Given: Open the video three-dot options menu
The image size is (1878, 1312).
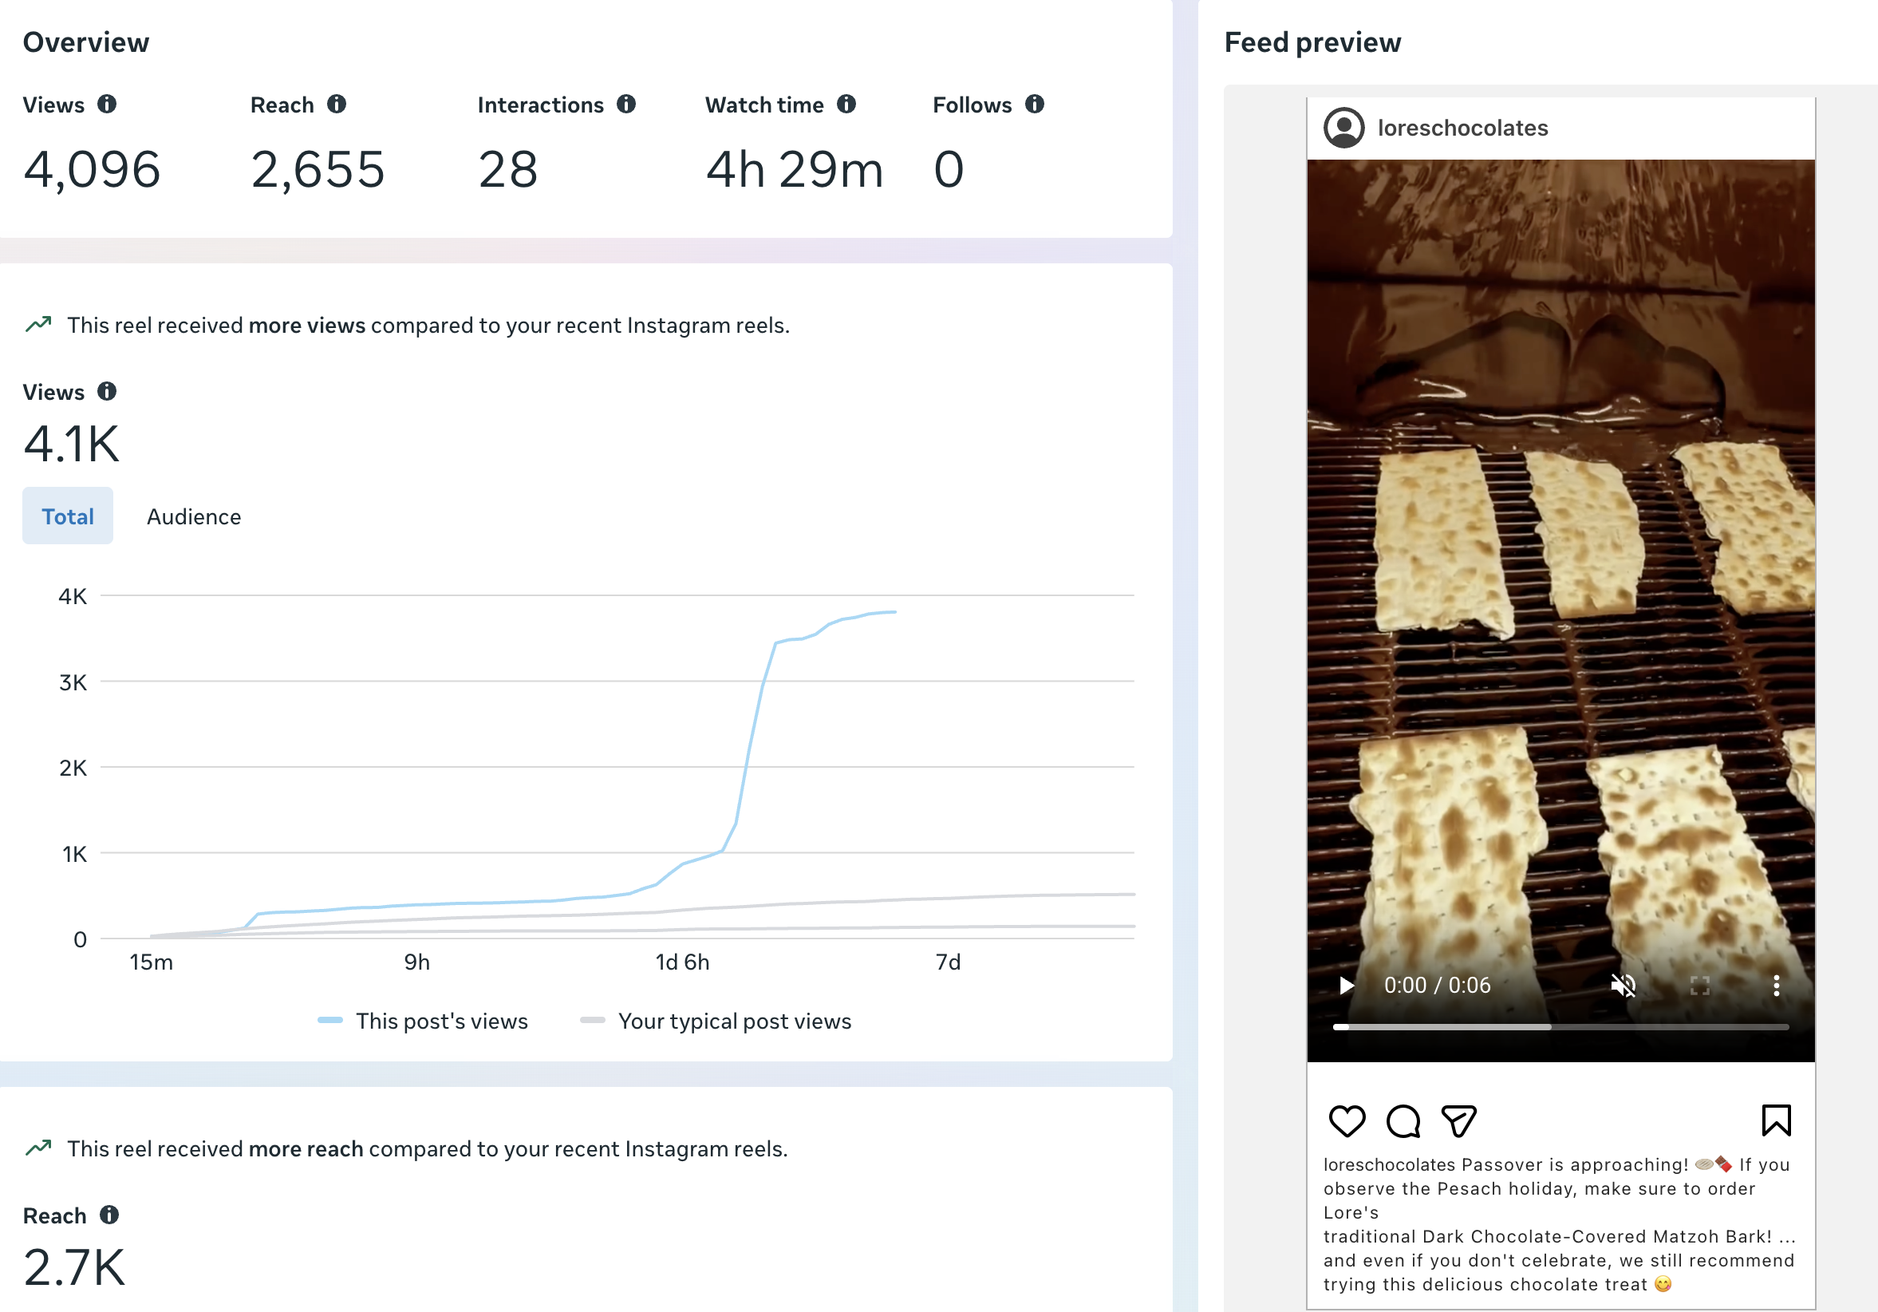Looking at the screenshot, I should (1776, 986).
